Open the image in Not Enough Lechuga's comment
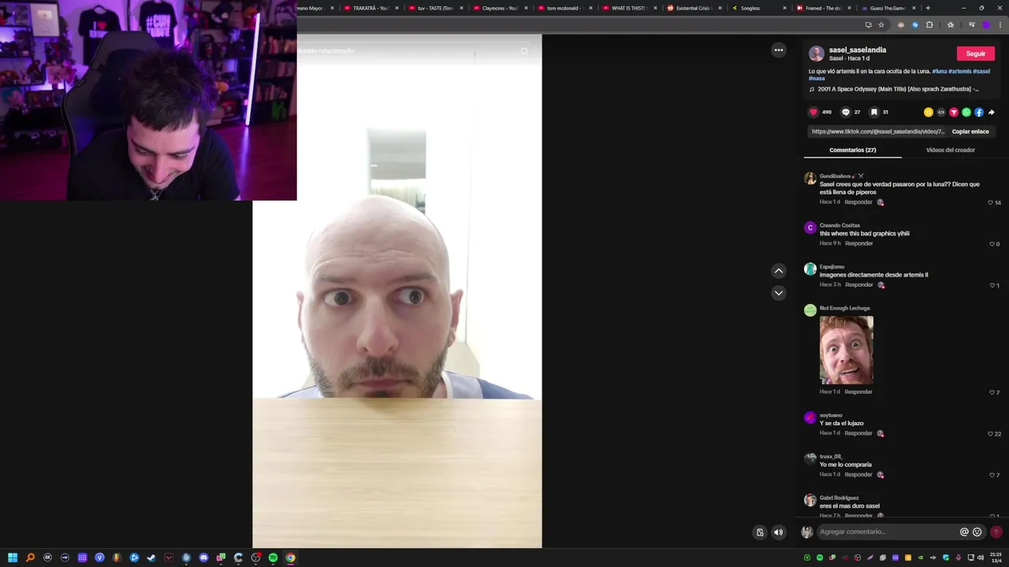Viewport: 1009px width, 567px height. [847, 350]
